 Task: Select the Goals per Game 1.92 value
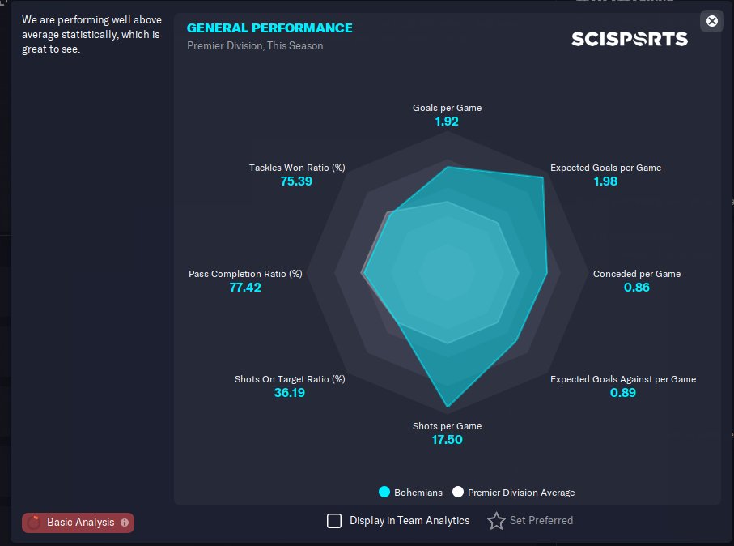click(447, 122)
